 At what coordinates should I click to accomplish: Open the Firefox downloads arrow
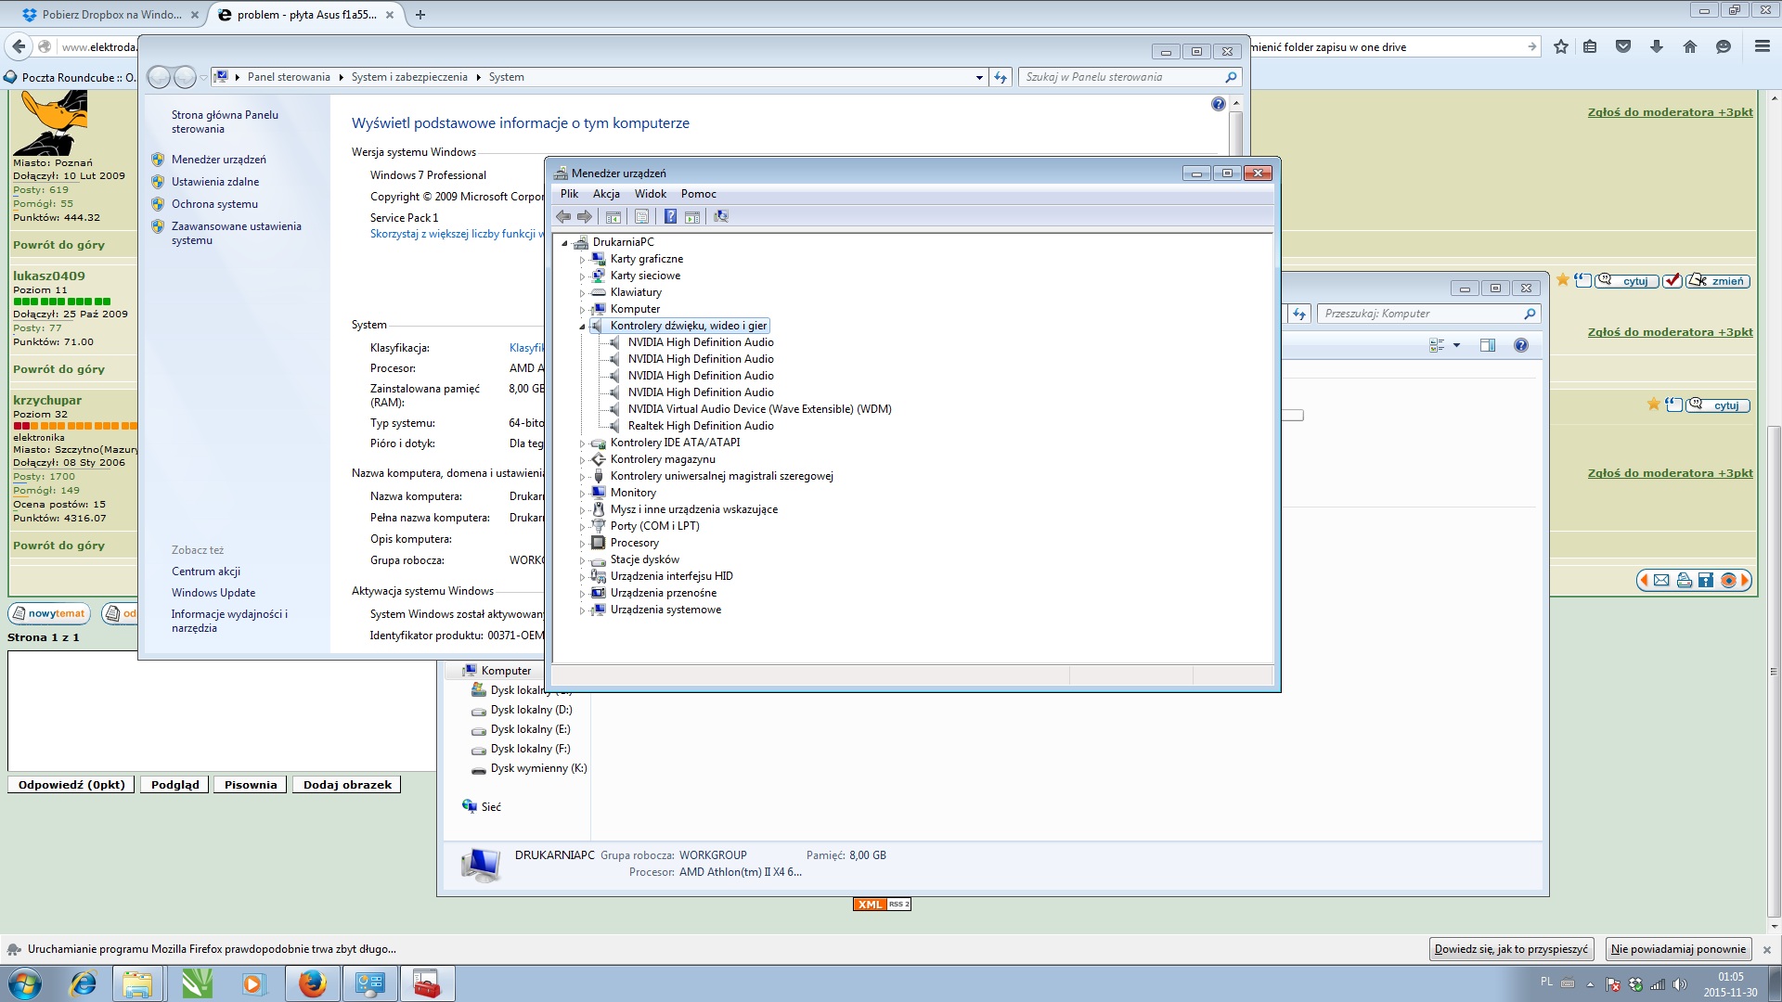point(1657,46)
